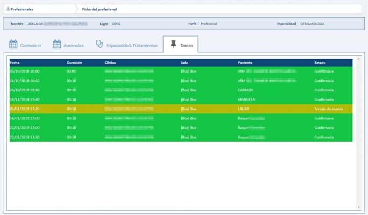Screen dimensions: 368x215
Task: Switch to the Calendario tab
Action: 30,46
